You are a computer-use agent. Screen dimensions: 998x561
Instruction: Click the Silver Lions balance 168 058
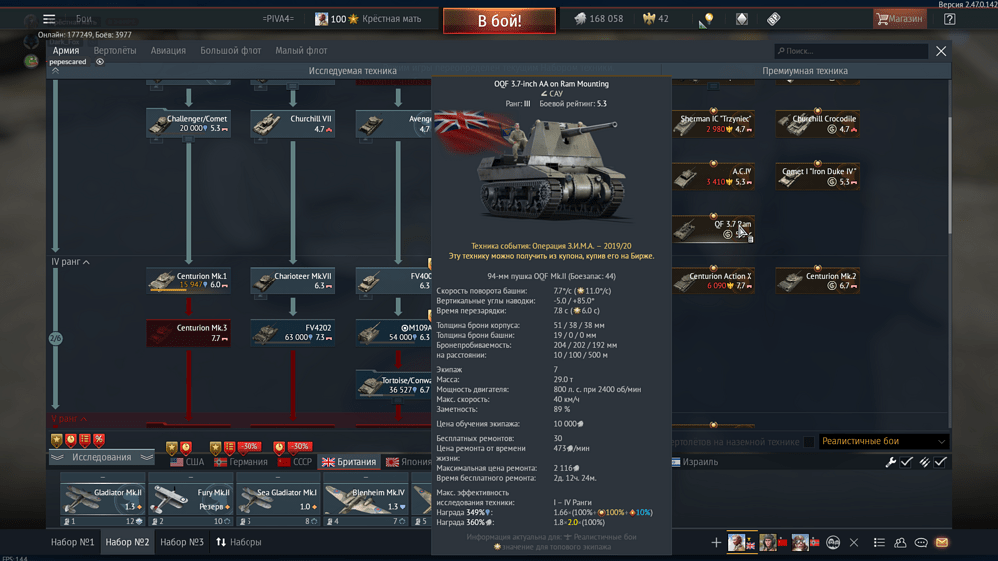click(598, 19)
